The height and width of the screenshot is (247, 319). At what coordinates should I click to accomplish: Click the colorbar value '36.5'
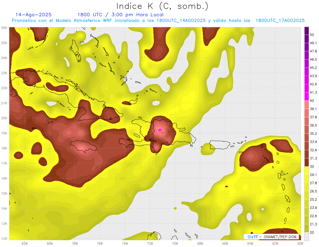(x=313, y=125)
